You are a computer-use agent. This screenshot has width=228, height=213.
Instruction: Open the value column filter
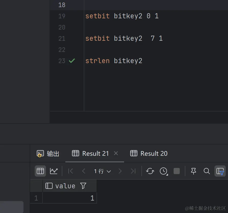coord(83,186)
